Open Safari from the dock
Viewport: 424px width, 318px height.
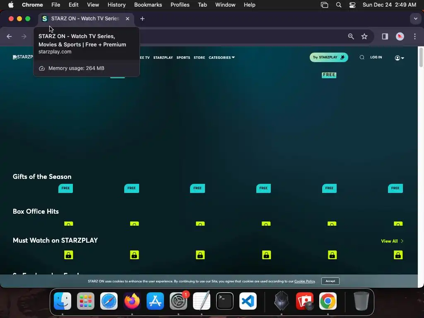point(109,301)
